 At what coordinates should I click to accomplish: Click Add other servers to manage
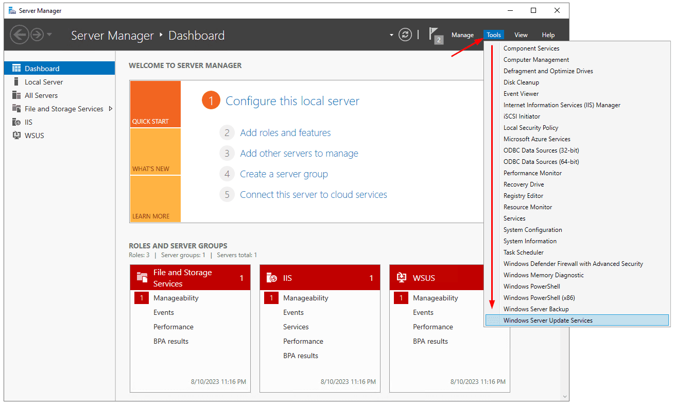[299, 153]
